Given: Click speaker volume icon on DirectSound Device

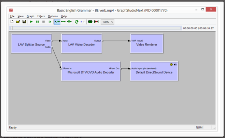Looking at the screenshot, I should (175, 65).
